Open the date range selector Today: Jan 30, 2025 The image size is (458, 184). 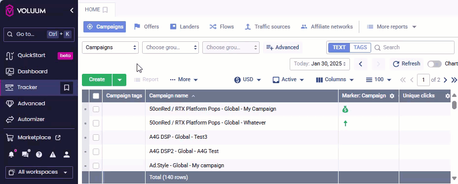pyautogui.click(x=319, y=64)
